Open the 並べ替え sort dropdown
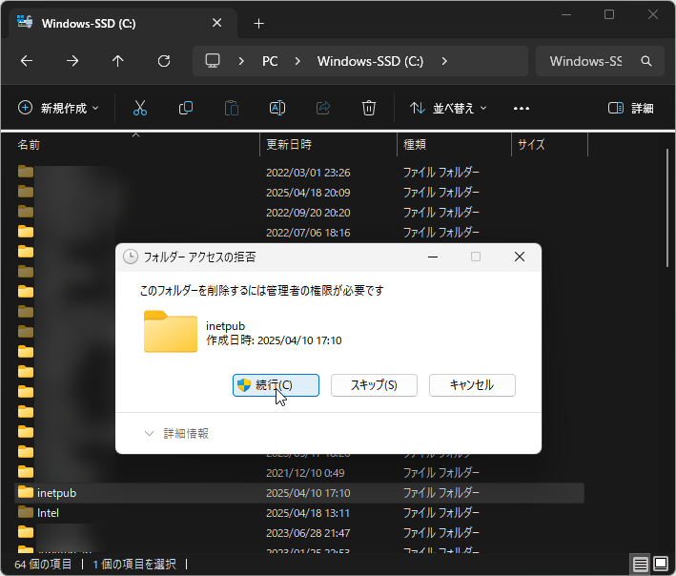The width and height of the screenshot is (676, 576). (x=448, y=108)
